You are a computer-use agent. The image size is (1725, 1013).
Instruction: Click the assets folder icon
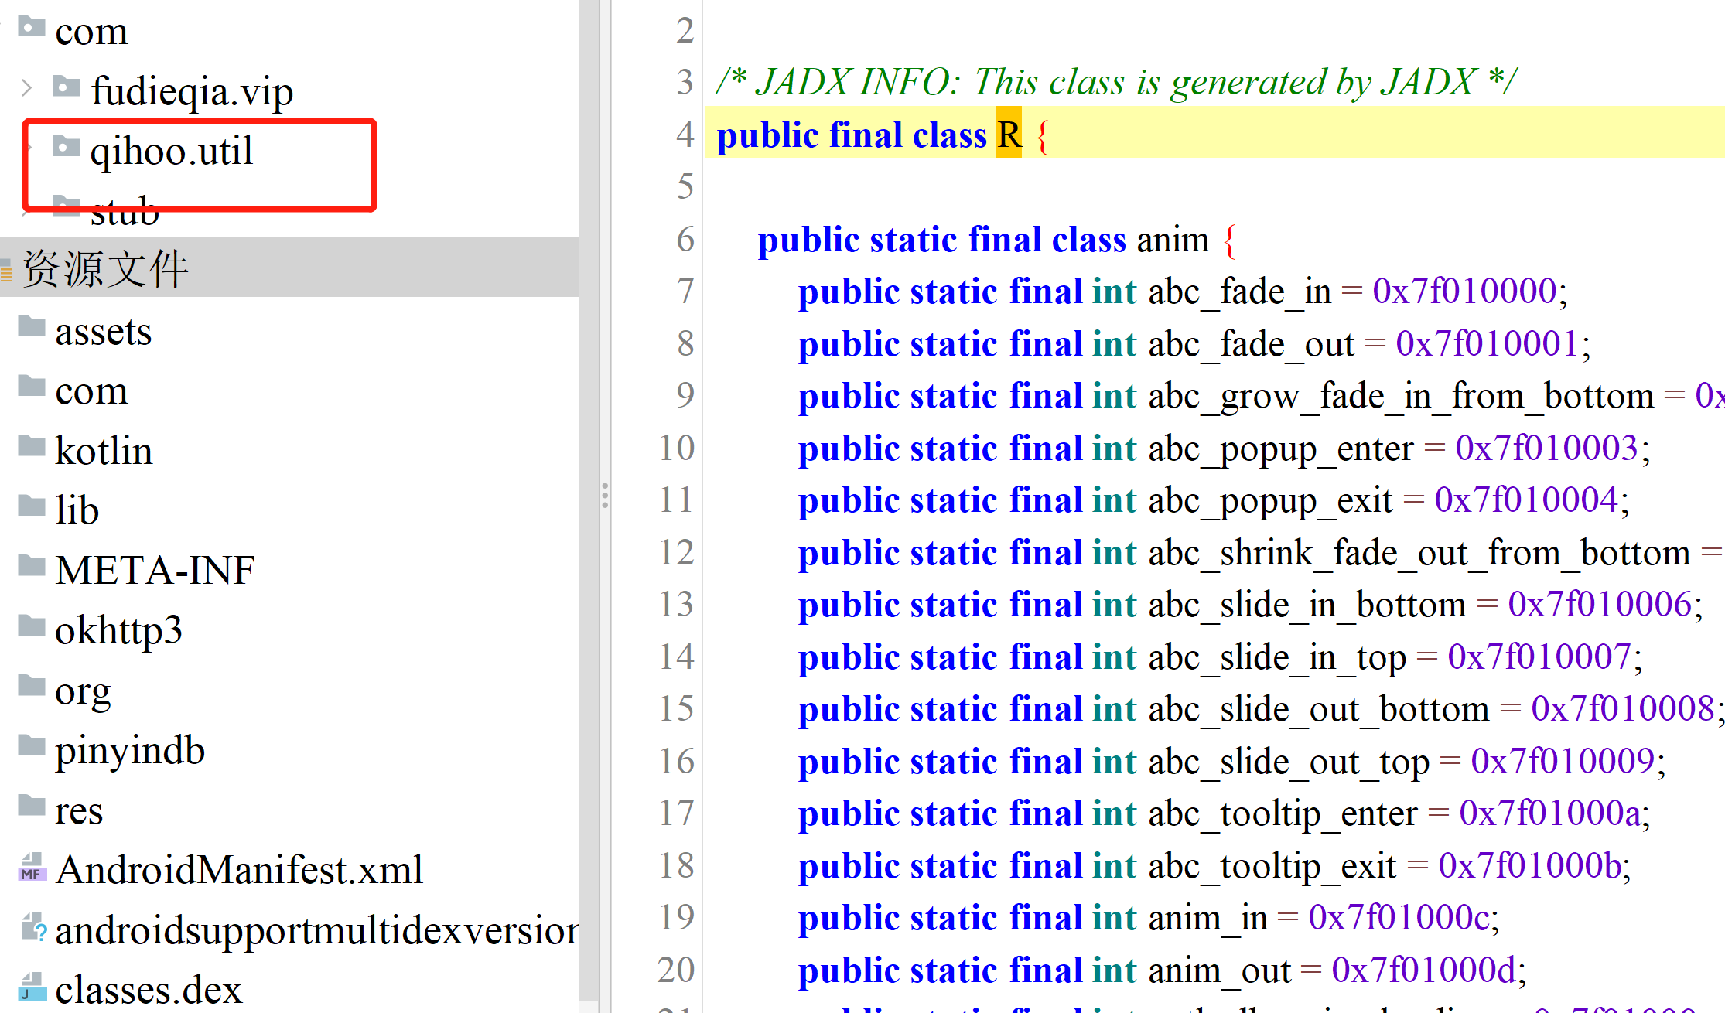pyautogui.click(x=31, y=326)
